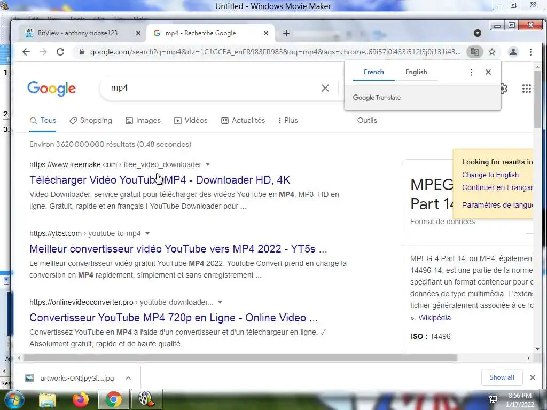The width and height of the screenshot is (547, 410).
Task: Open Paramètres de langue link
Action: (497, 205)
